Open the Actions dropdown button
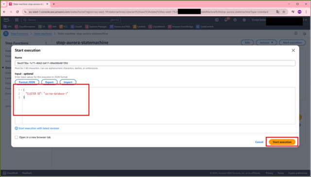 (x=266, y=43)
